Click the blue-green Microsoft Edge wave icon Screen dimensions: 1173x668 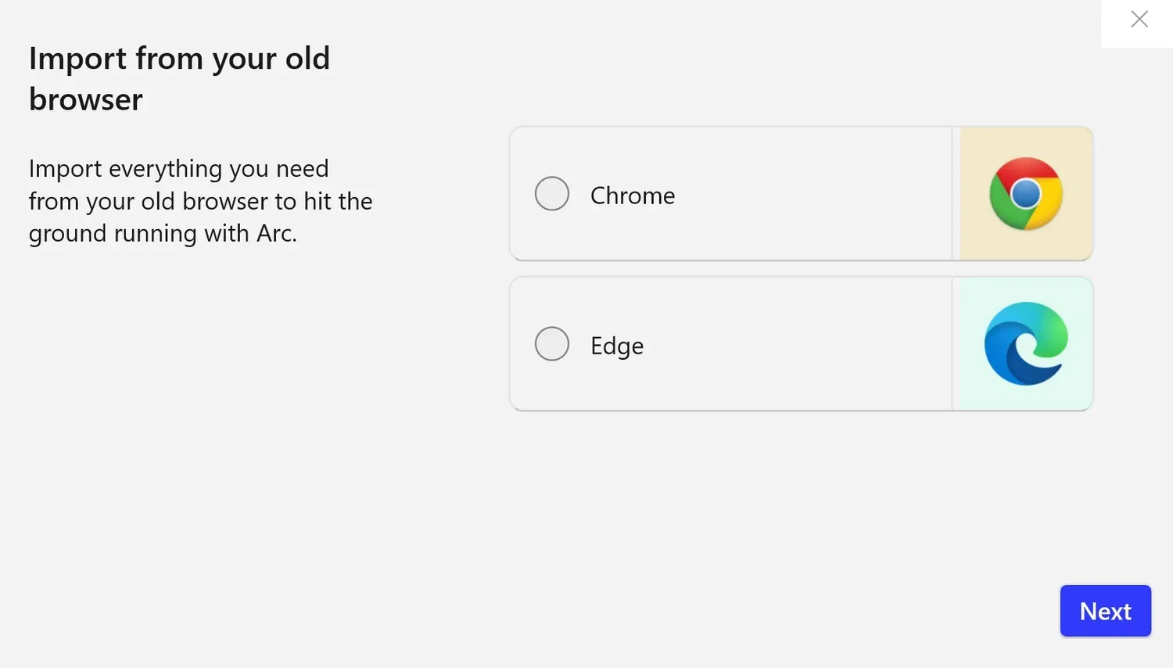[1025, 343]
